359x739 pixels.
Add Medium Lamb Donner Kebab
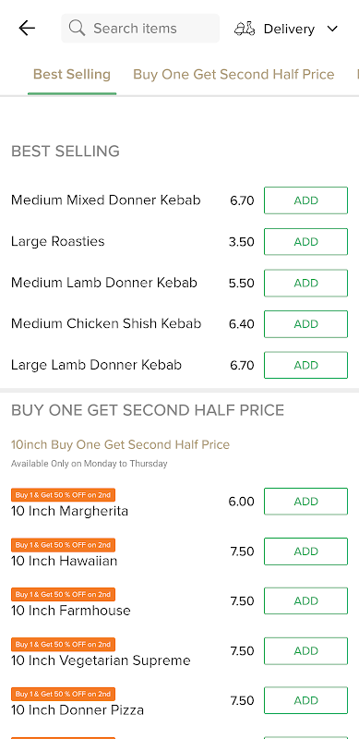click(x=305, y=283)
